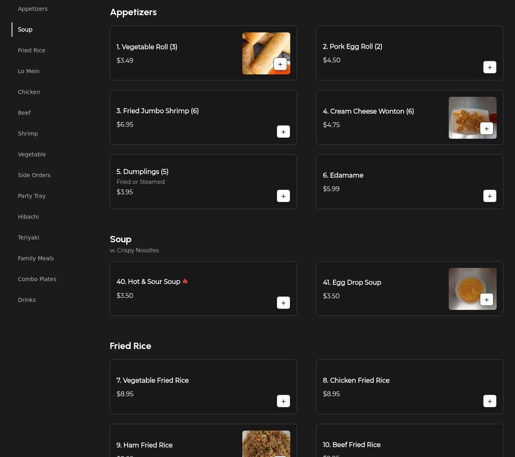
Task: Add Chicken Fried Rice to cart
Action: tap(489, 401)
